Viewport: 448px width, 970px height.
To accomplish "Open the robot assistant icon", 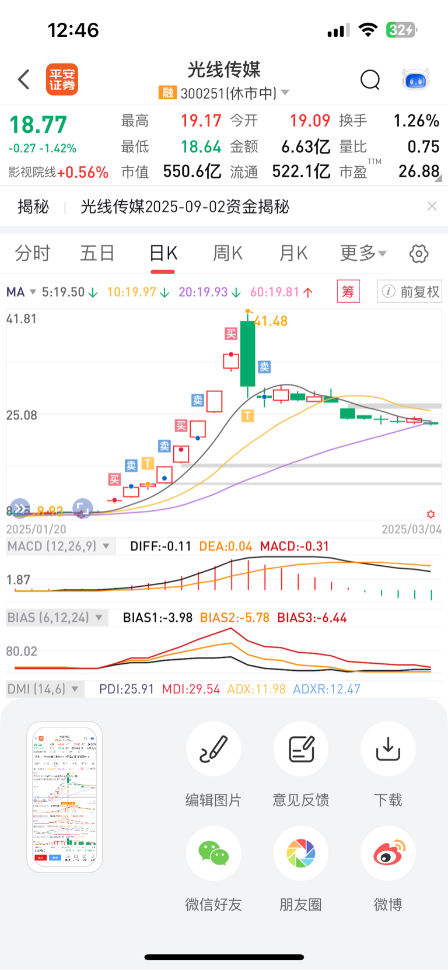I will (x=416, y=79).
